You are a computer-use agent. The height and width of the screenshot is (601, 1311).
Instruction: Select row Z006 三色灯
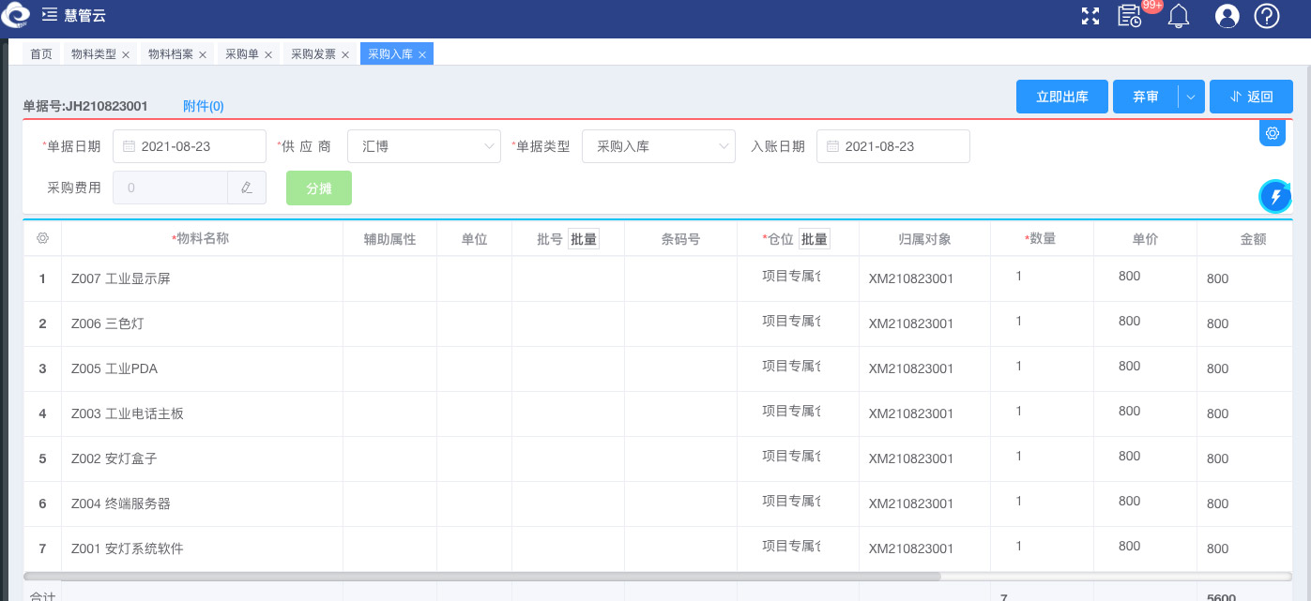point(657,323)
